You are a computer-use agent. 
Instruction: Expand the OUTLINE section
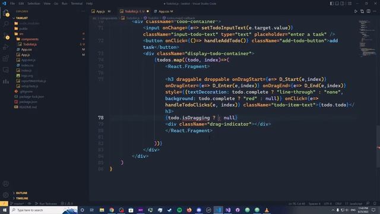[21, 193]
